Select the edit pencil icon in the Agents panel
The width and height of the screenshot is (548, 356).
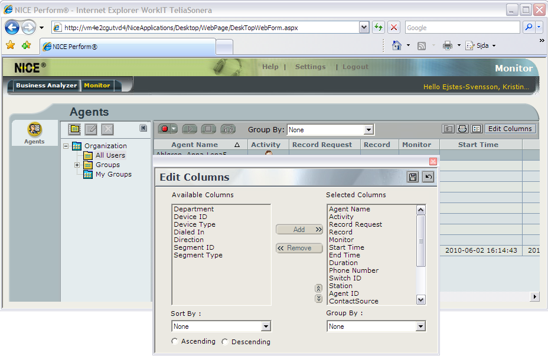click(x=90, y=129)
